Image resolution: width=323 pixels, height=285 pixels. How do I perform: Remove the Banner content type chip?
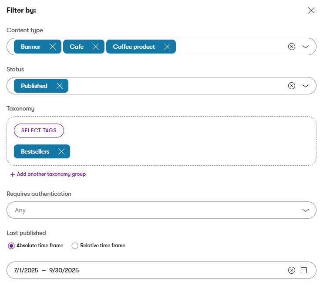[x=53, y=47]
